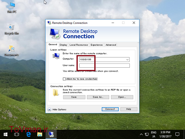Minimize the Remote Desktop Connection window
Viewport: 185px width, 139px height.
(x=113, y=23)
